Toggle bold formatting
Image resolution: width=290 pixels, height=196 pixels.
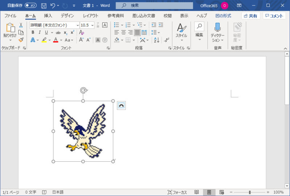(33, 33)
